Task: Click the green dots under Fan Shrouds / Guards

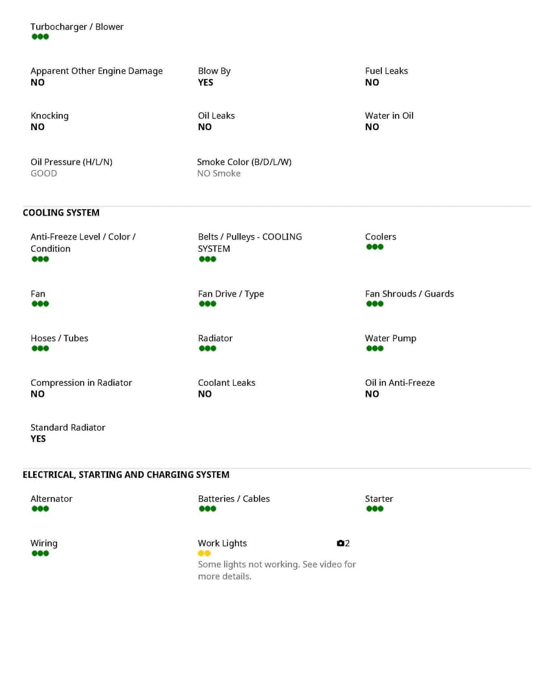Action: [374, 304]
